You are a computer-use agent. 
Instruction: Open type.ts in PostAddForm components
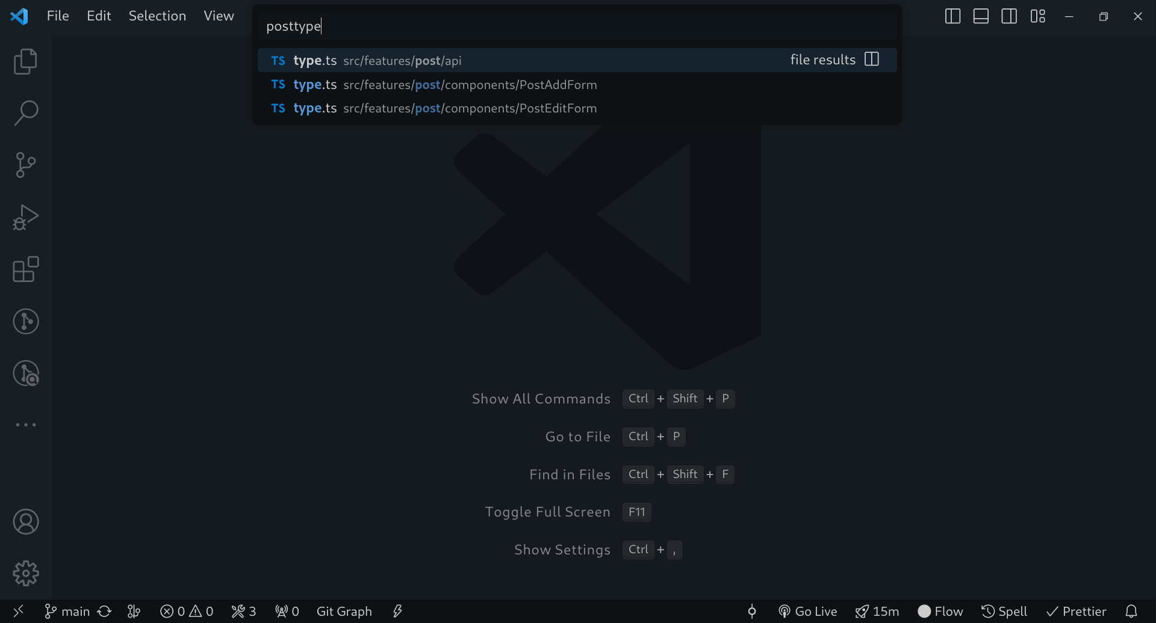pyautogui.click(x=577, y=84)
